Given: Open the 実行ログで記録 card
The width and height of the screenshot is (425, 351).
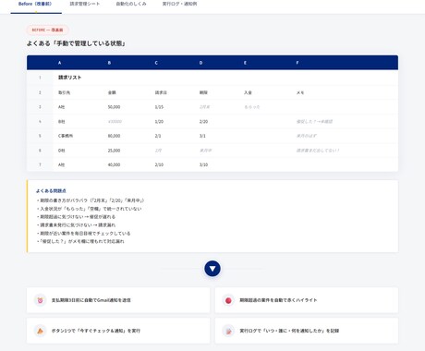Looking at the screenshot, I should tap(307, 331).
